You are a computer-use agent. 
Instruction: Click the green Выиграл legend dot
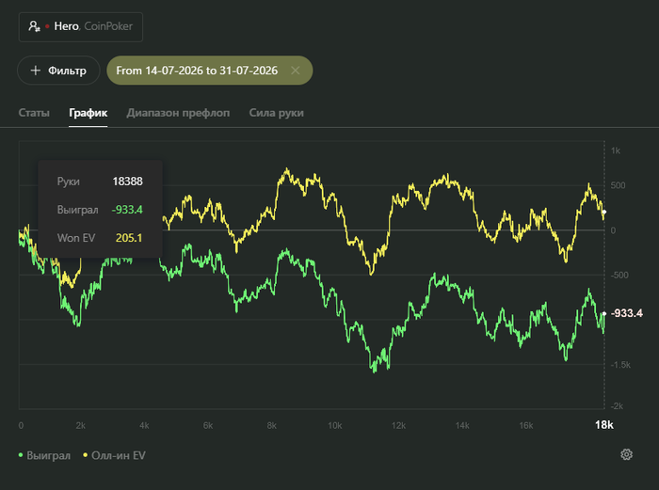(x=21, y=455)
